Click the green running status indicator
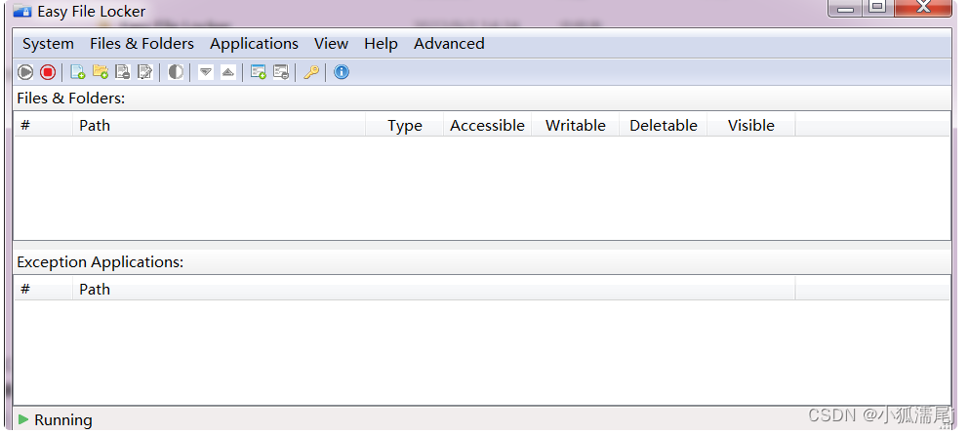969x434 pixels. click(x=23, y=419)
